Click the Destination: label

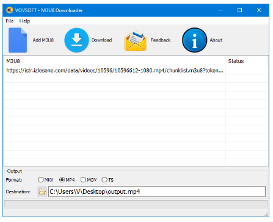tap(18, 192)
